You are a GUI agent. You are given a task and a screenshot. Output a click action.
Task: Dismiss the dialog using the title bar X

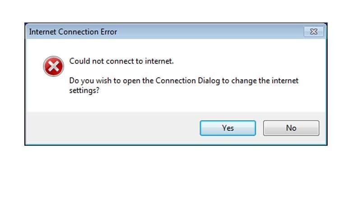pyautogui.click(x=314, y=32)
